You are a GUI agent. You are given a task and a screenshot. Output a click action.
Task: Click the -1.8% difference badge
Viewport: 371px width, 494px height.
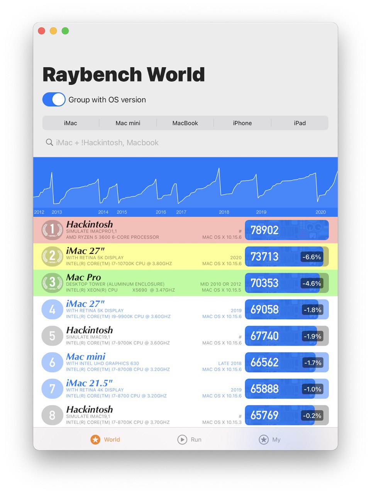(x=312, y=310)
